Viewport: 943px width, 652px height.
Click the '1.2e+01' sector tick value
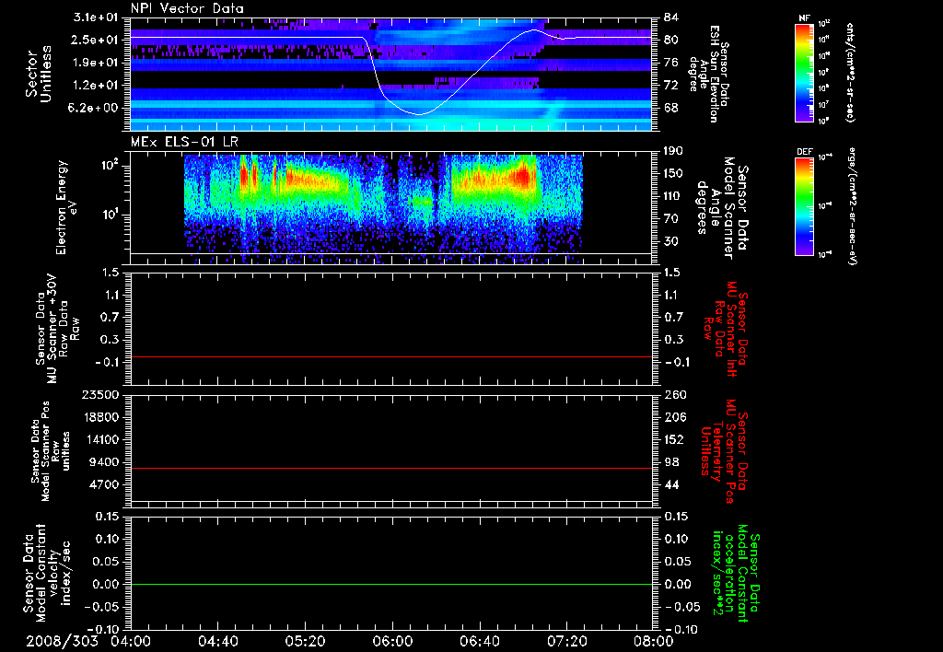click(x=95, y=86)
